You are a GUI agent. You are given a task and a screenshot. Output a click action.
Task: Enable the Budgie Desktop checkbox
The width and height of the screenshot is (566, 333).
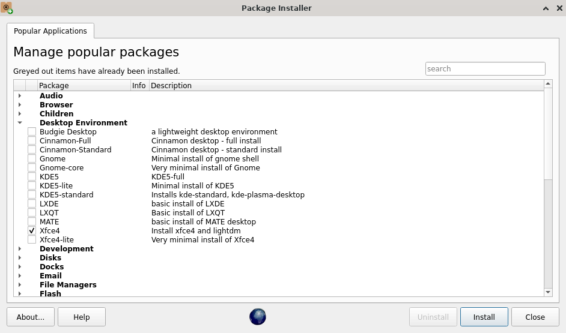point(32,131)
